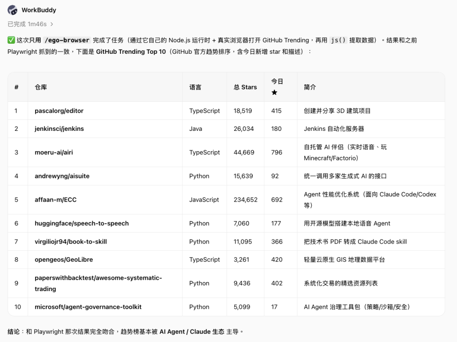Click today's stars value 366
Image resolution: width=457 pixels, height=342 pixels.
[277, 242]
